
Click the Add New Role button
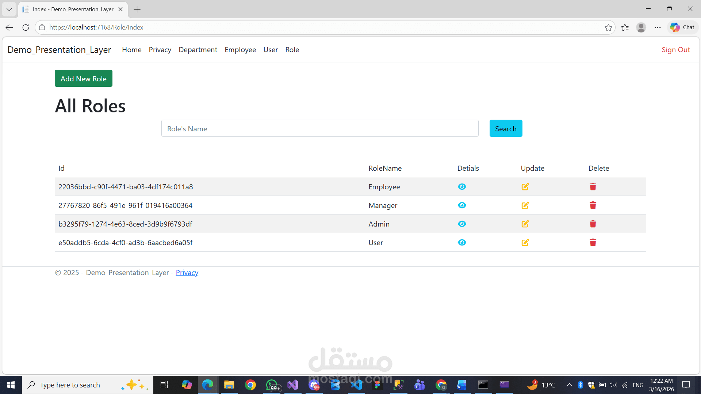pos(84,78)
